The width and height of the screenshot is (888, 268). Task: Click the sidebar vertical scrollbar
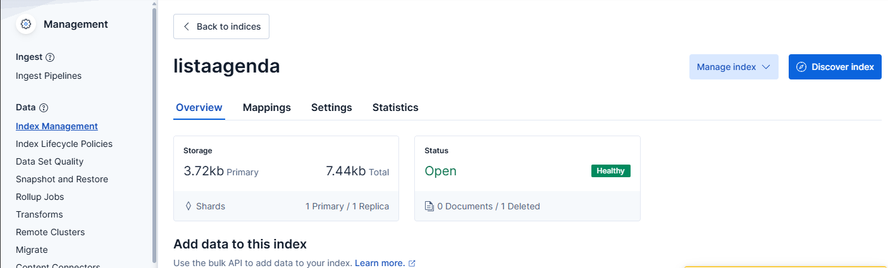point(154,126)
